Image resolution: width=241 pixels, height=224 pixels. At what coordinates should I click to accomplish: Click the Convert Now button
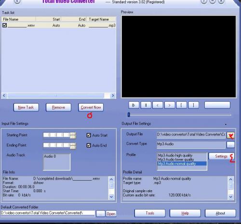(91, 107)
